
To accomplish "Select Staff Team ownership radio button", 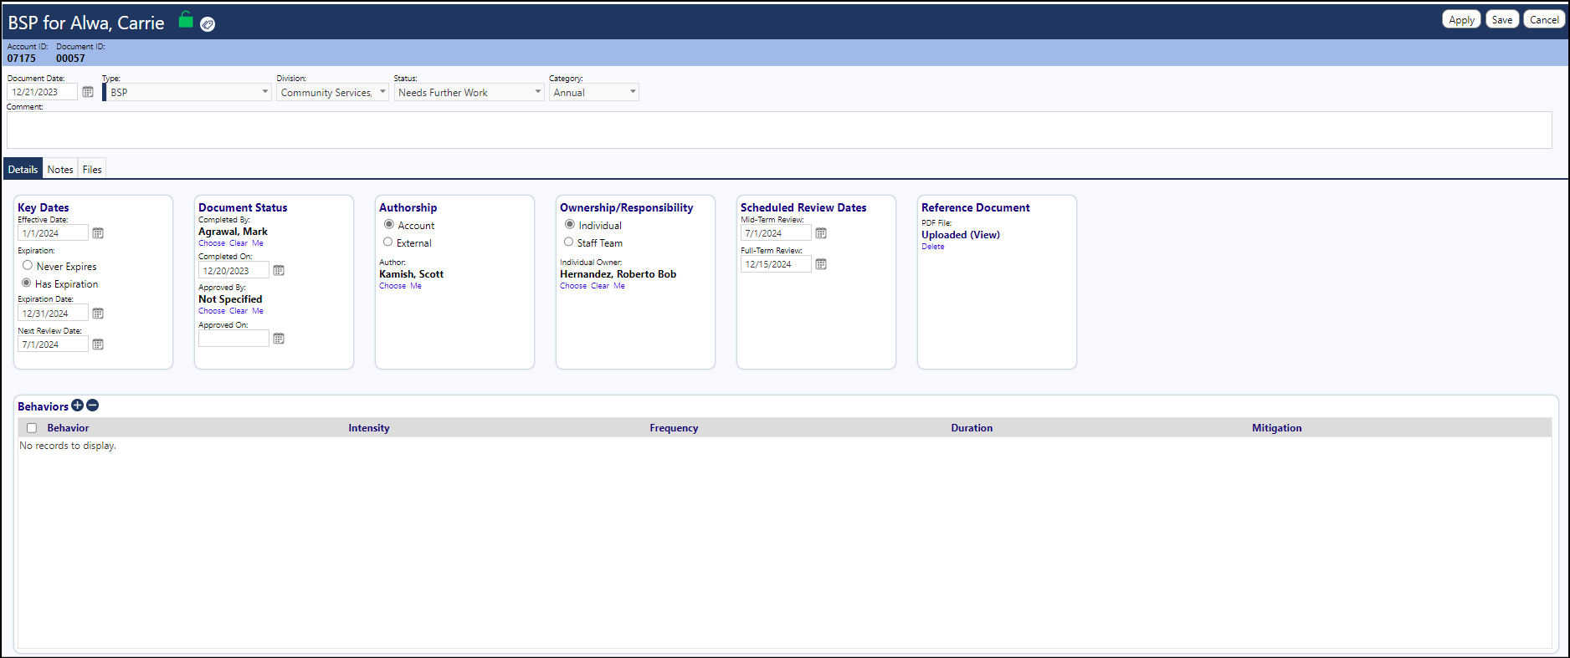I will click(x=569, y=242).
